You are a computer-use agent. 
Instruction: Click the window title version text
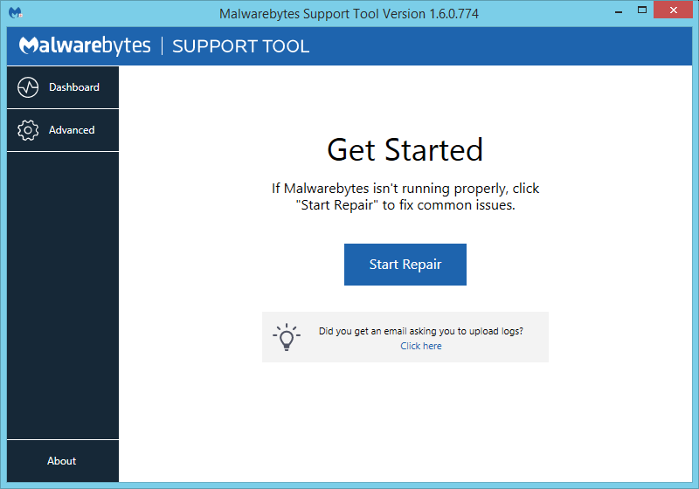[x=349, y=14]
